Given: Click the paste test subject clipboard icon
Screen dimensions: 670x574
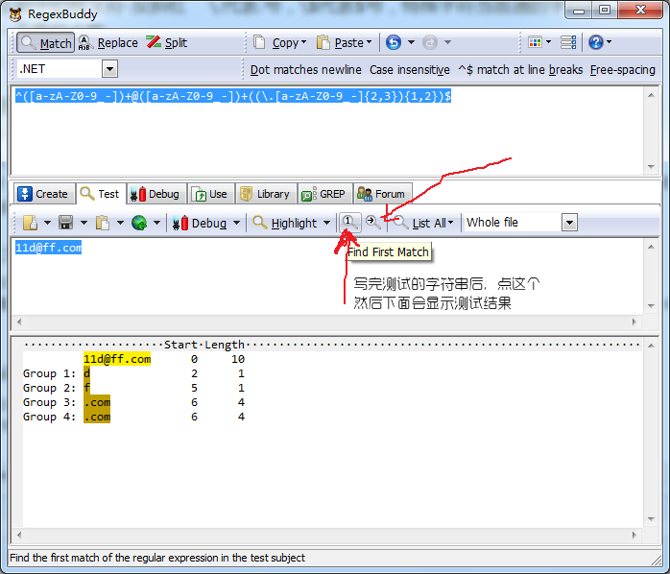Looking at the screenshot, I should (x=103, y=223).
